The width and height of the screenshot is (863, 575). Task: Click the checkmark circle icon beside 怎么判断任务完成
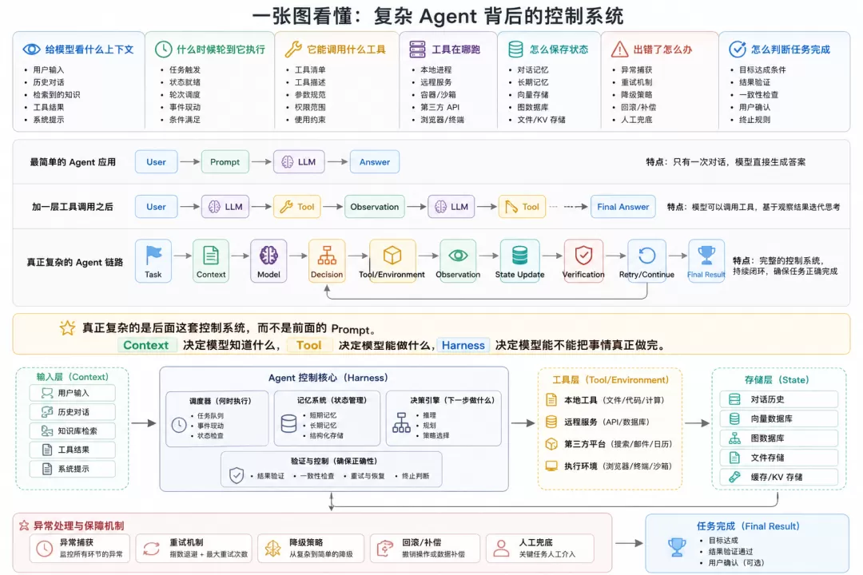(x=738, y=50)
